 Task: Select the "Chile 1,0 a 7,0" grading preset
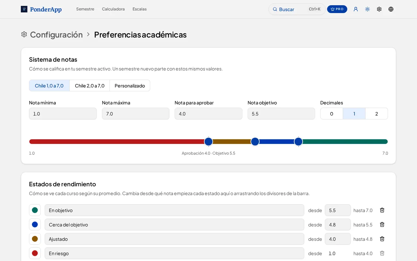pos(49,85)
